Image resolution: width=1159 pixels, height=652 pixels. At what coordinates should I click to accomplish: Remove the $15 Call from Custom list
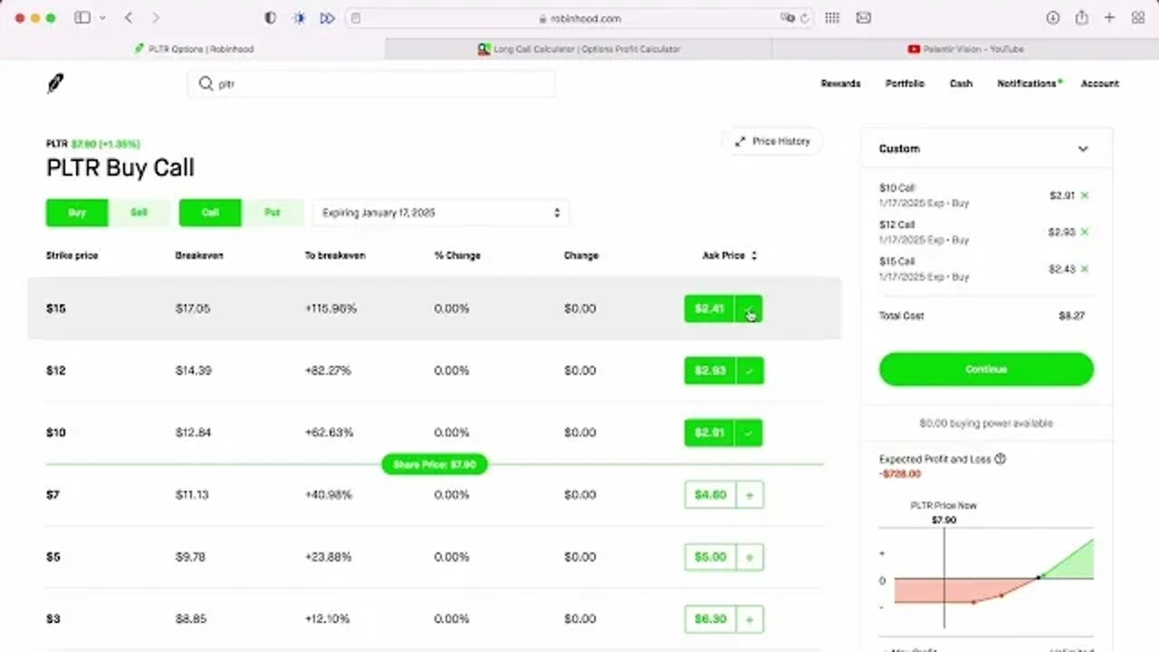[1085, 269]
